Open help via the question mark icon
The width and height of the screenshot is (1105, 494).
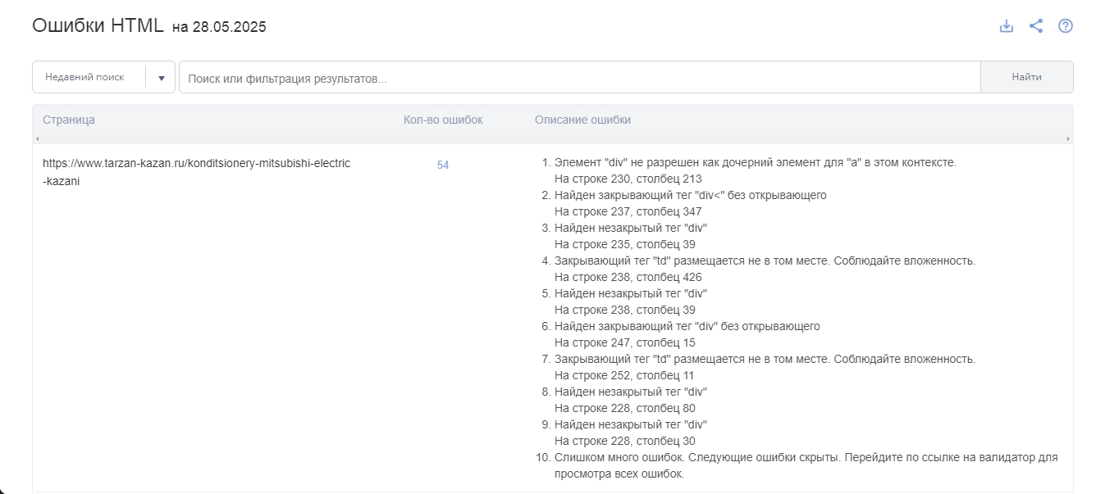[1066, 26]
